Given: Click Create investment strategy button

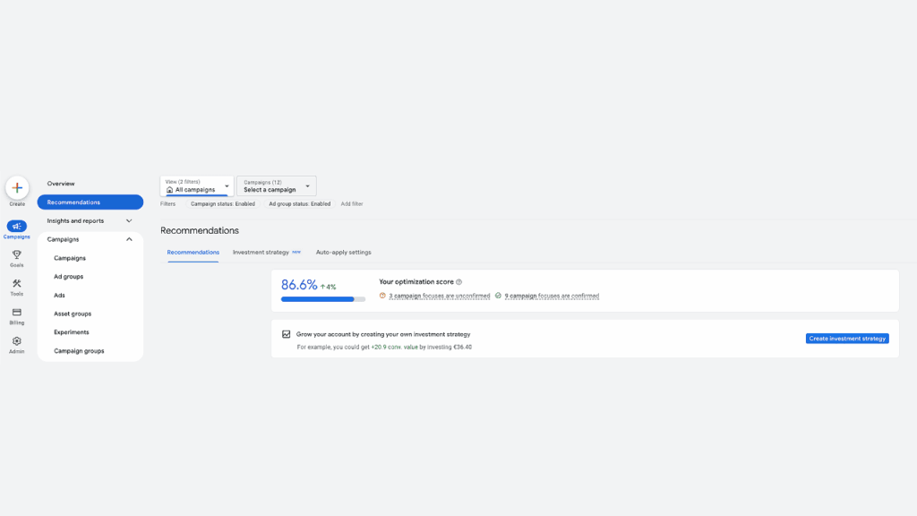Looking at the screenshot, I should [x=847, y=339].
